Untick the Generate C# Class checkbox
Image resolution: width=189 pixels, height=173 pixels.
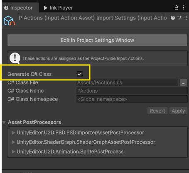(x=80, y=74)
